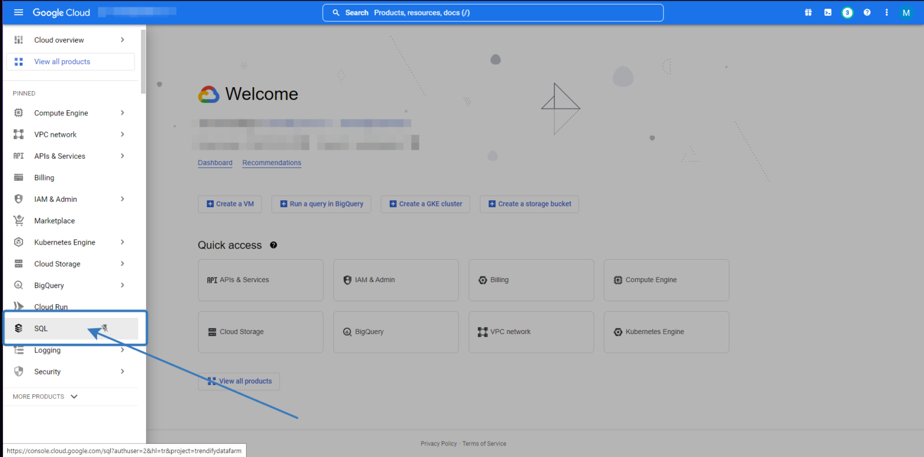Open the hamburger navigation menu
Screen dimensions: 924x457
(x=18, y=12)
